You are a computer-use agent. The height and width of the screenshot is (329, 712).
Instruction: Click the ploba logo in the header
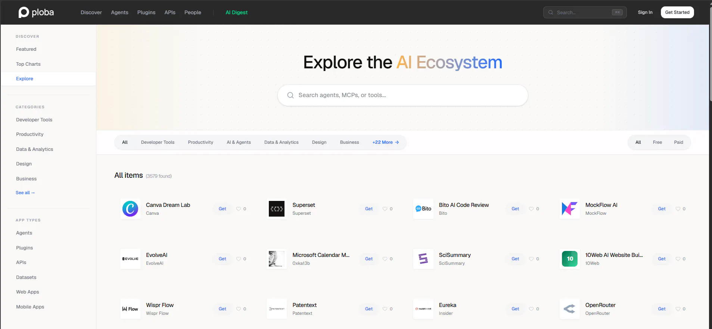point(36,12)
